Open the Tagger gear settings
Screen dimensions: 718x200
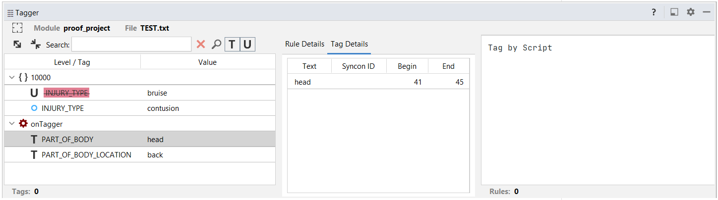tap(690, 12)
